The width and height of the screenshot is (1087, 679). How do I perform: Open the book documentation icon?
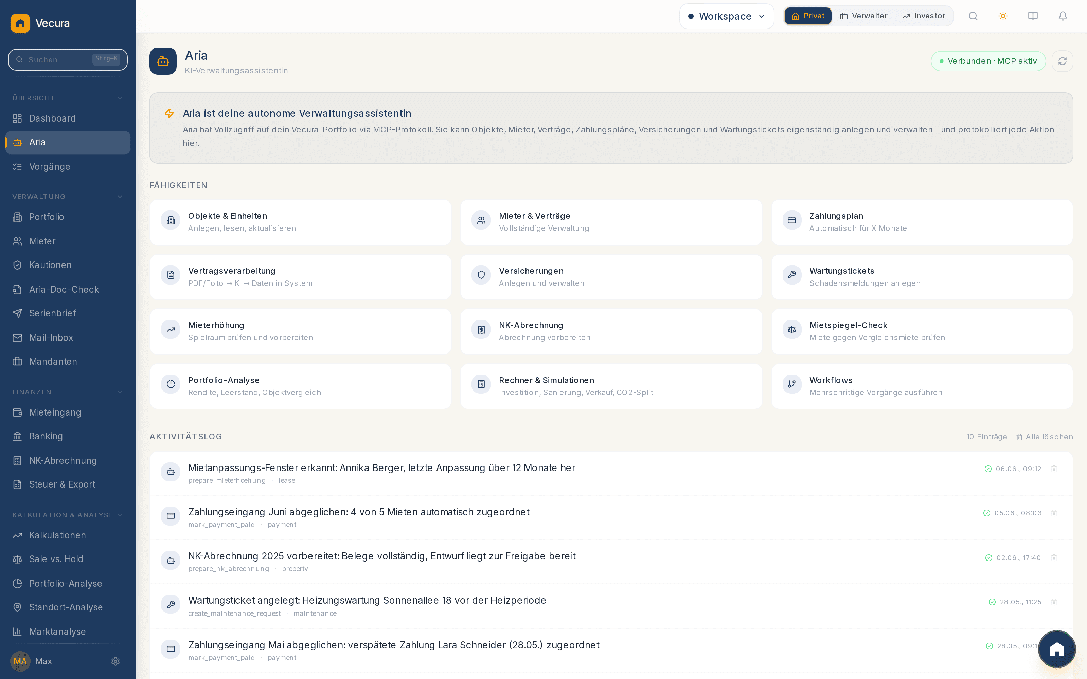pos(1033,16)
